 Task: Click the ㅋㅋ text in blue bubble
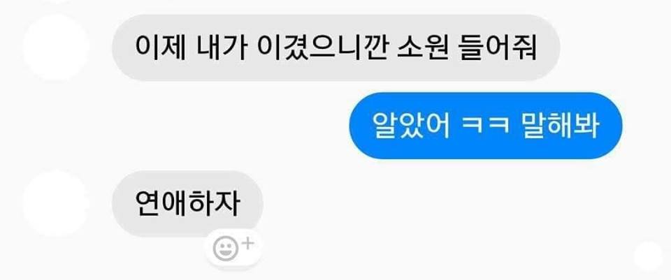tap(485, 126)
